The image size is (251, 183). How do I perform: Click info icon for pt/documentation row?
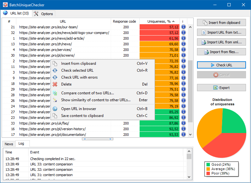(x=184, y=135)
